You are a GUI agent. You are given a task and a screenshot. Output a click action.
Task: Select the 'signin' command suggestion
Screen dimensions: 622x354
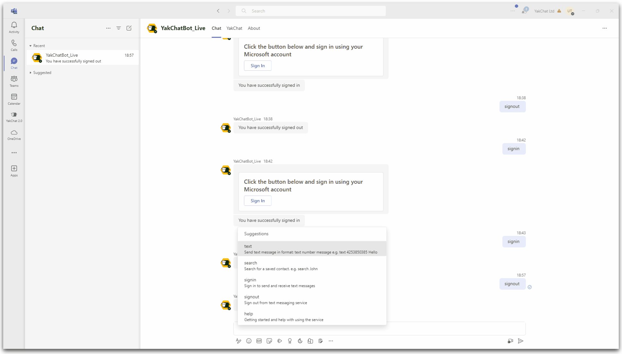[312, 283]
